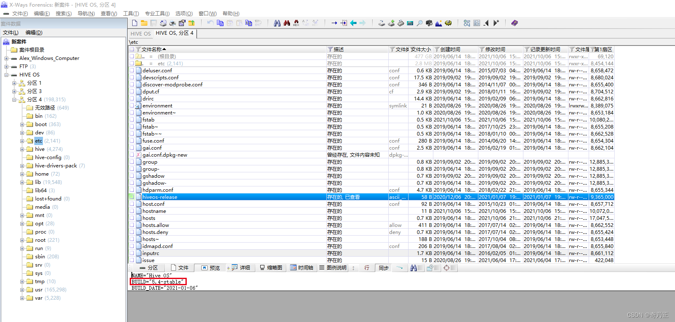Click the purple Help book icon

click(515, 23)
